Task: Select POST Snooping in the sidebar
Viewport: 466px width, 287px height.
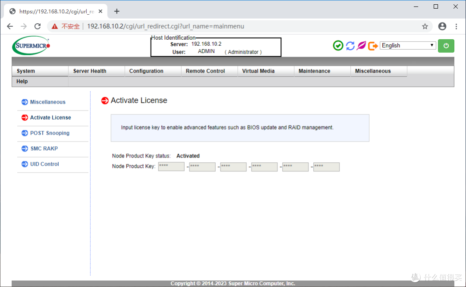Action: pos(50,133)
